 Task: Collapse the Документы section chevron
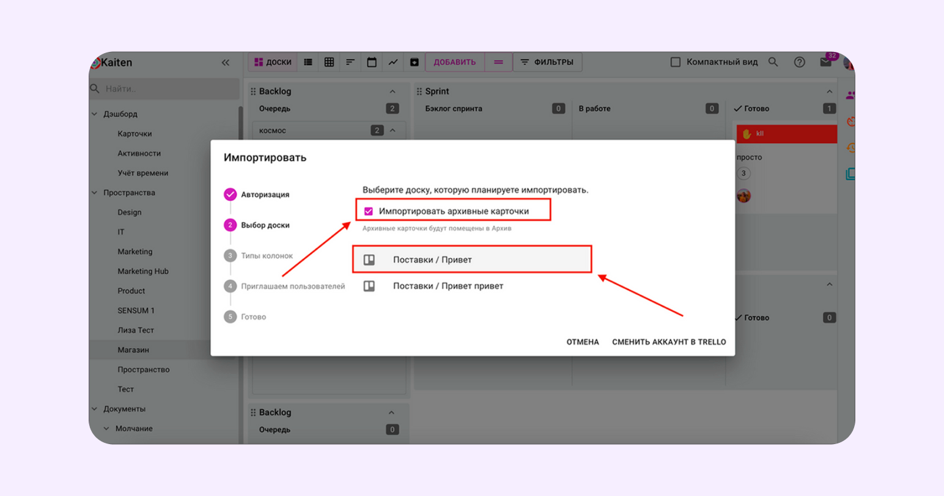click(x=95, y=409)
